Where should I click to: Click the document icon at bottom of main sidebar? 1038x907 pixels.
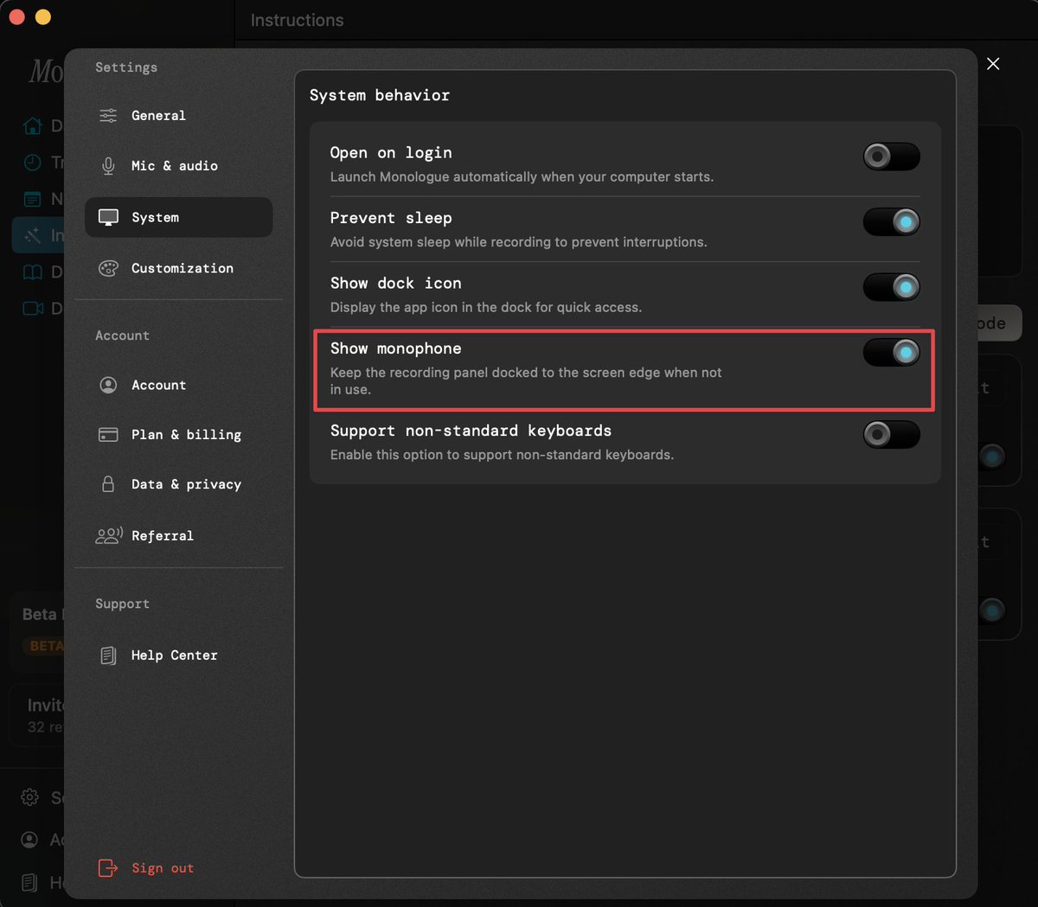click(x=29, y=882)
